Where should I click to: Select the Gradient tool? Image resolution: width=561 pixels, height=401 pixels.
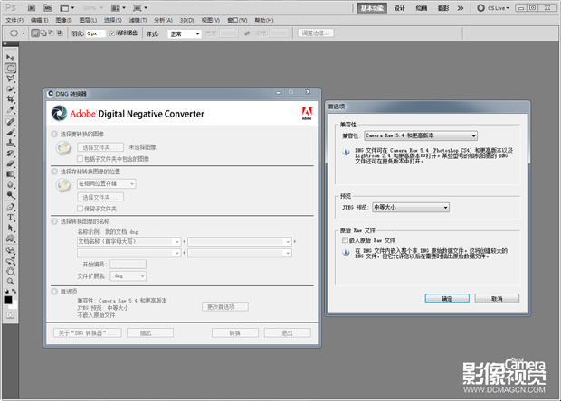[10, 174]
